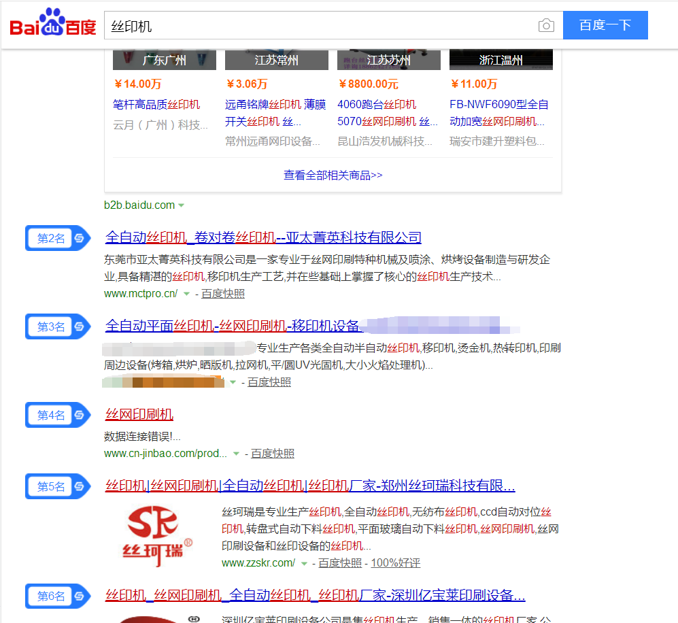678x623 pixels.
Task: Open 笔杆高品质丝印机 product link
Action: coord(156,104)
